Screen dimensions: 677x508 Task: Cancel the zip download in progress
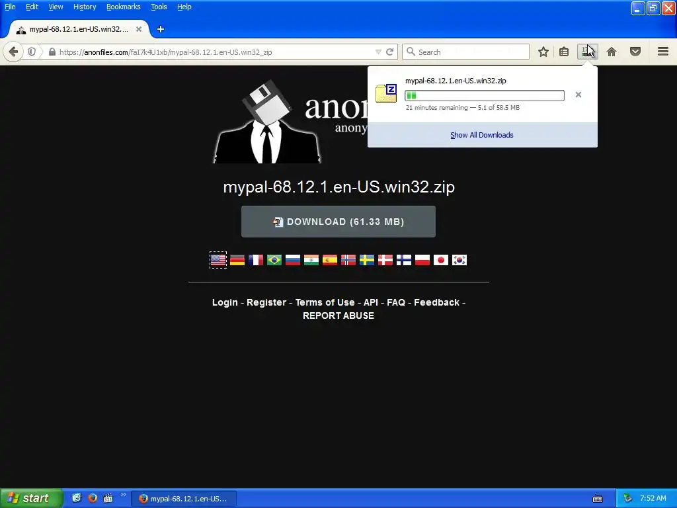point(578,95)
